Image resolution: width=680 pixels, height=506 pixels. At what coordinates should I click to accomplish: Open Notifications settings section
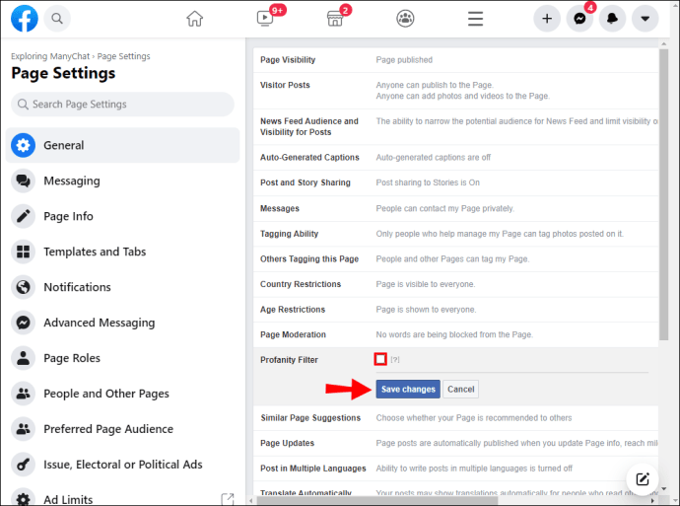pos(123,287)
